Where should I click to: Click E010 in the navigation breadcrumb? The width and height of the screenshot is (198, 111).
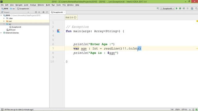tap(5, 9)
